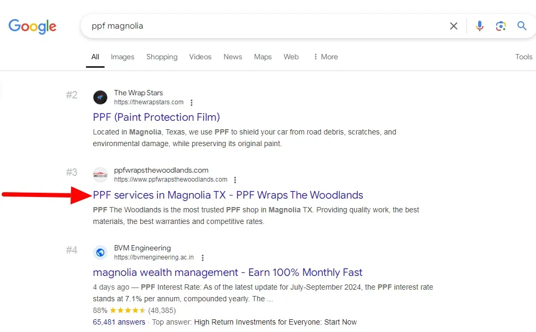Image resolution: width=536 pixels, height=332 pixels.
Task: Open Google Lens image search
Action: tap(500, 26)
